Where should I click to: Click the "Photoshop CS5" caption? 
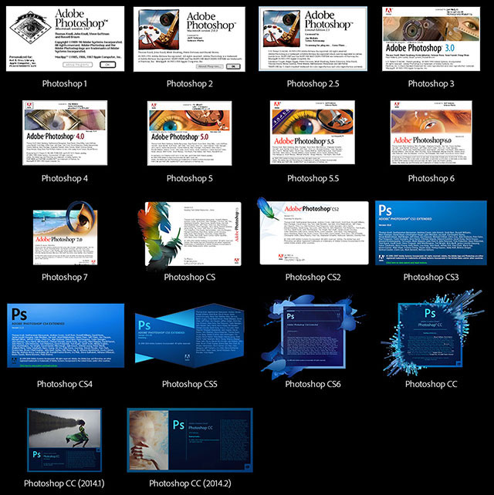[x=190, y=384]
